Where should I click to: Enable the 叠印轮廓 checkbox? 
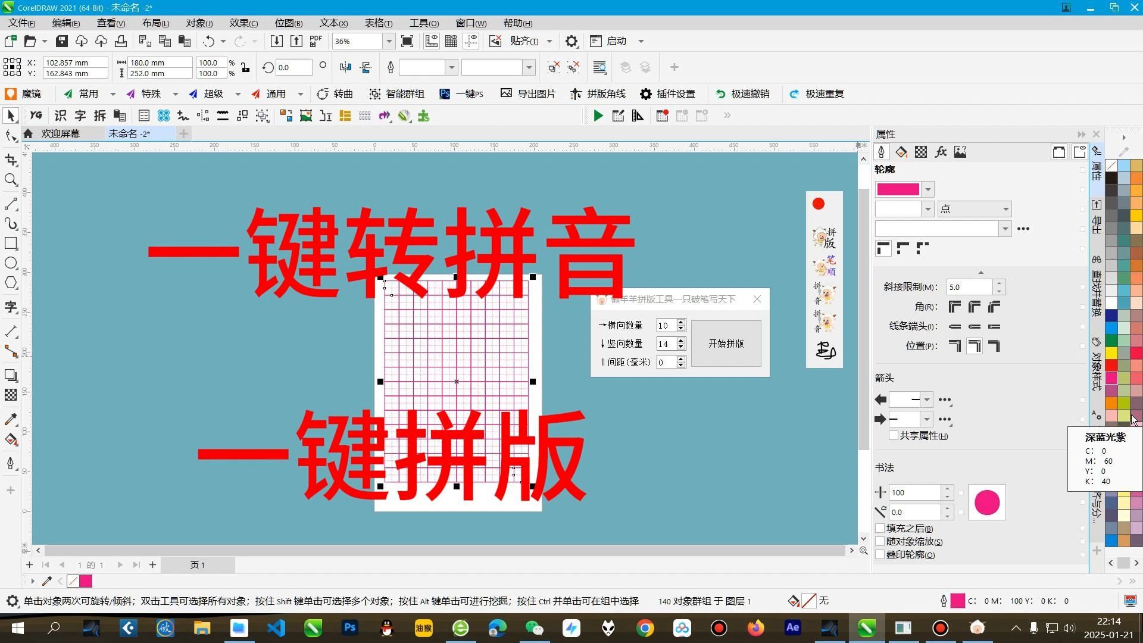point(879,554)
